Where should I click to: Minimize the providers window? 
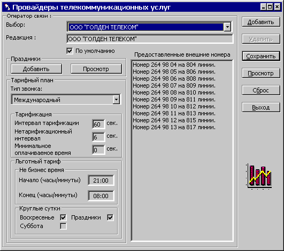click(264, 7)
